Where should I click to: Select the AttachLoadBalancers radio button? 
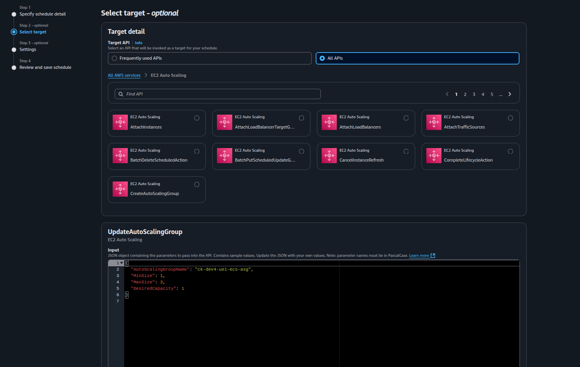(406, 118)
